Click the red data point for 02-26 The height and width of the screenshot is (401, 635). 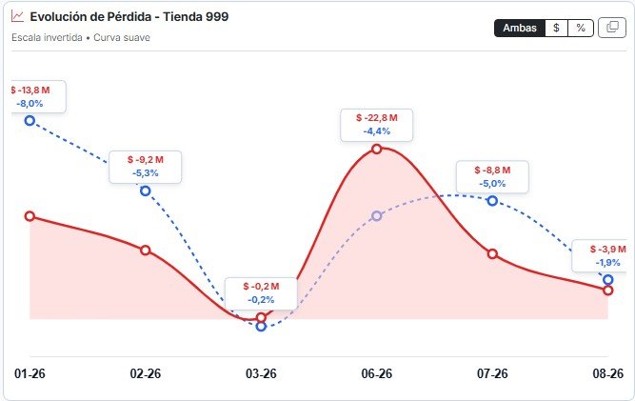pos(146,250)
